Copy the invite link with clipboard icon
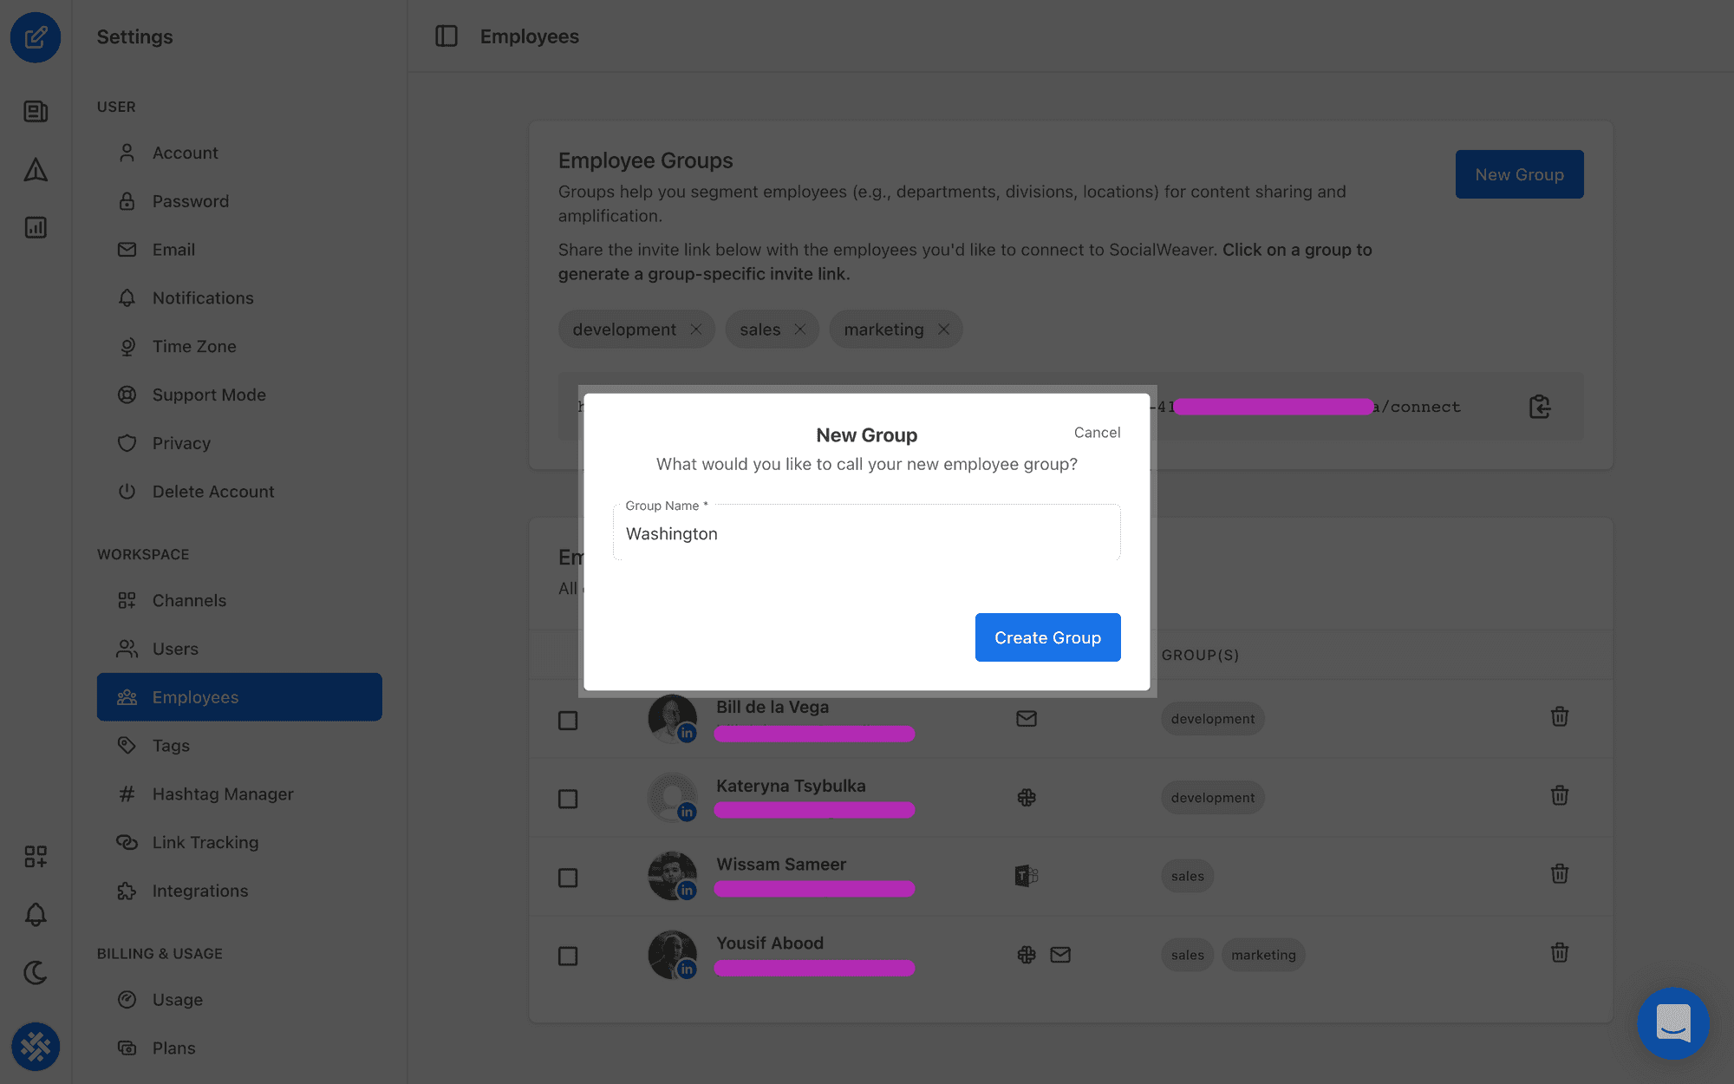Screen dimensions: 1734x1084 (x=1540, y=407)
